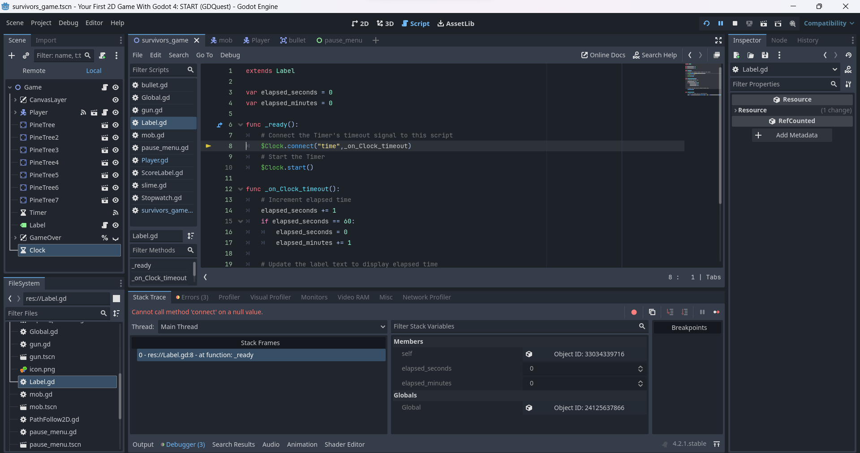The width and height of the screenshot is (860, 453).
Task: Click the Filter Stack Variables field
Action: click(x=515, y=326)
